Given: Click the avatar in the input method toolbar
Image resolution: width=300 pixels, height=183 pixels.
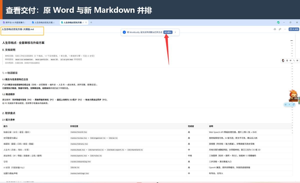Looking at the screenshot, I should point(283,60).
